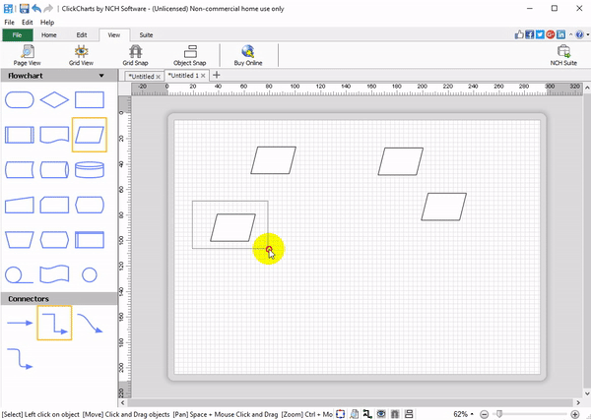Expand the Help icon dropdown arrow
The height and width of the screenshot is (420, 591).
coord(587,35)
